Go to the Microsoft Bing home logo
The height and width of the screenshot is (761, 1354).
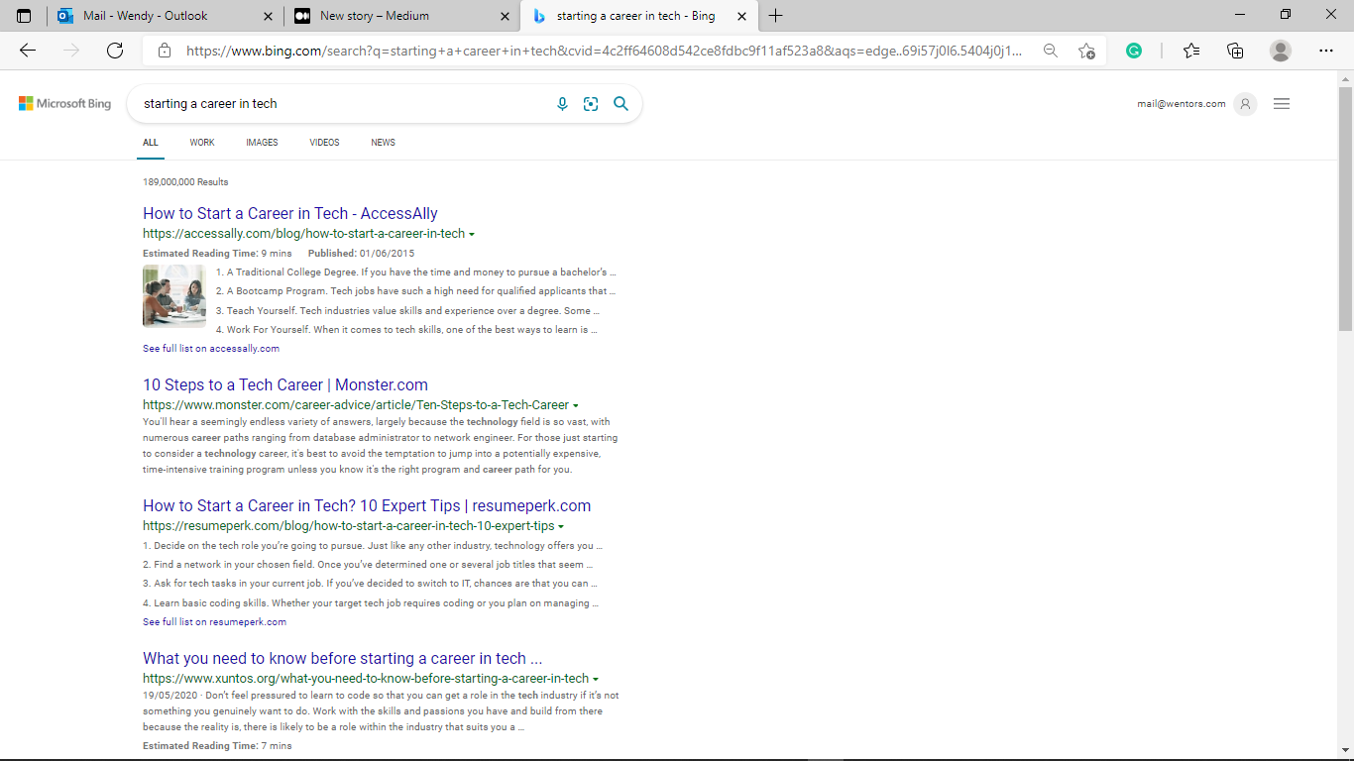(x=65, y=103)
